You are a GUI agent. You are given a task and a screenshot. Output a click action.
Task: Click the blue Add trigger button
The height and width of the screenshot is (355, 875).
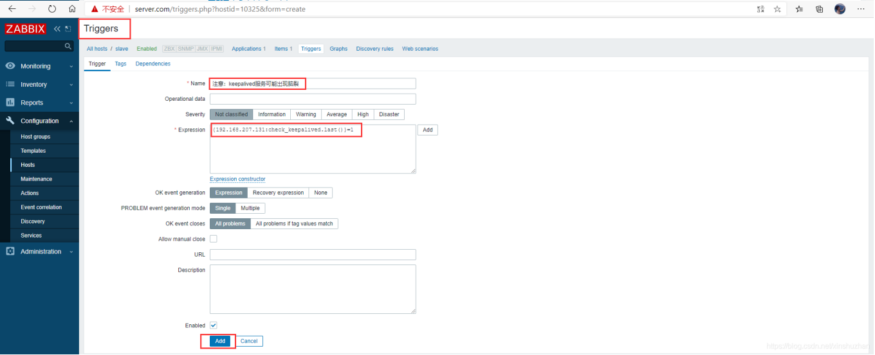tap(220, 341)
